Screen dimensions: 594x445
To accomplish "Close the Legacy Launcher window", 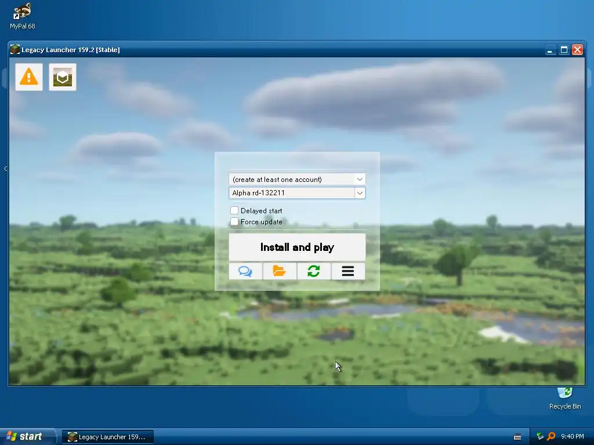I will [x=577, y=50].
